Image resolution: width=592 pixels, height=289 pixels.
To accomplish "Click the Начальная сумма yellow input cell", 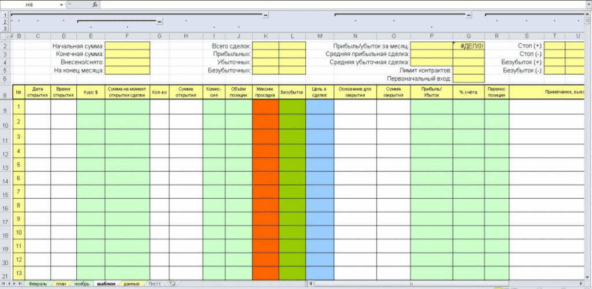I will pyautogui.click(x=127, y=45).
